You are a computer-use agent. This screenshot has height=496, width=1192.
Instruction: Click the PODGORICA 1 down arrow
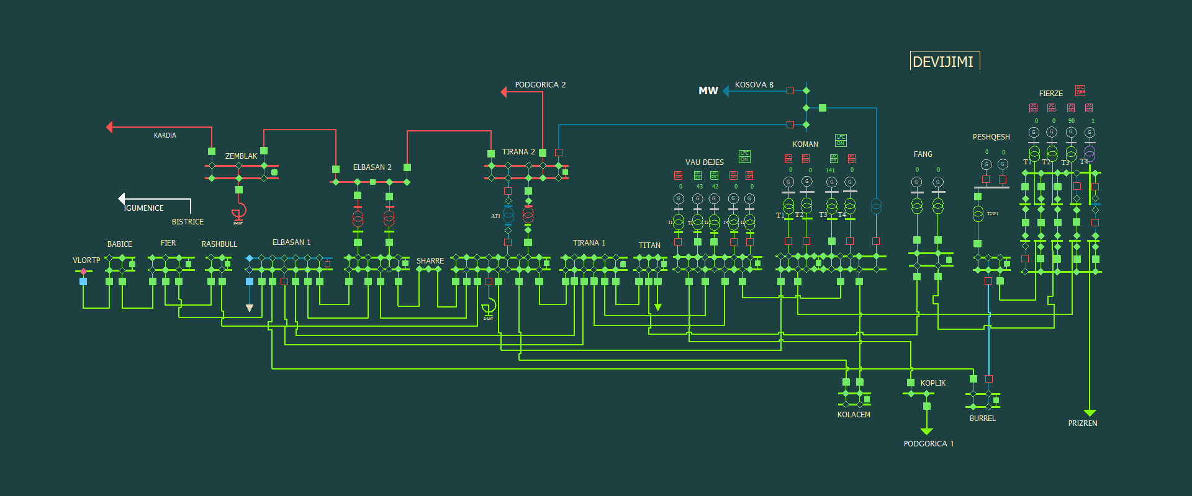927,431
